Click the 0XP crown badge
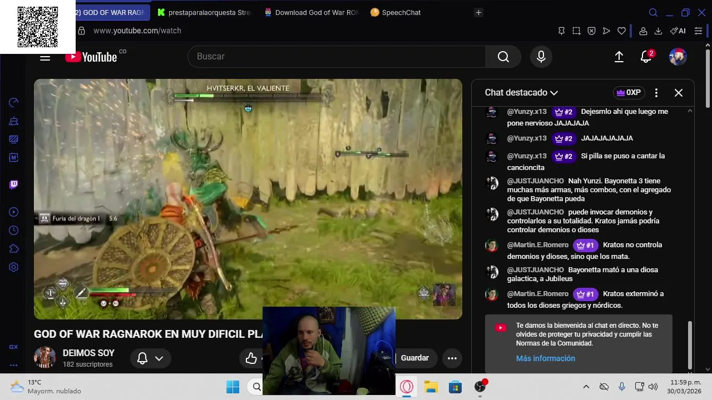The image size is (712, 400). tap(629, 93)
